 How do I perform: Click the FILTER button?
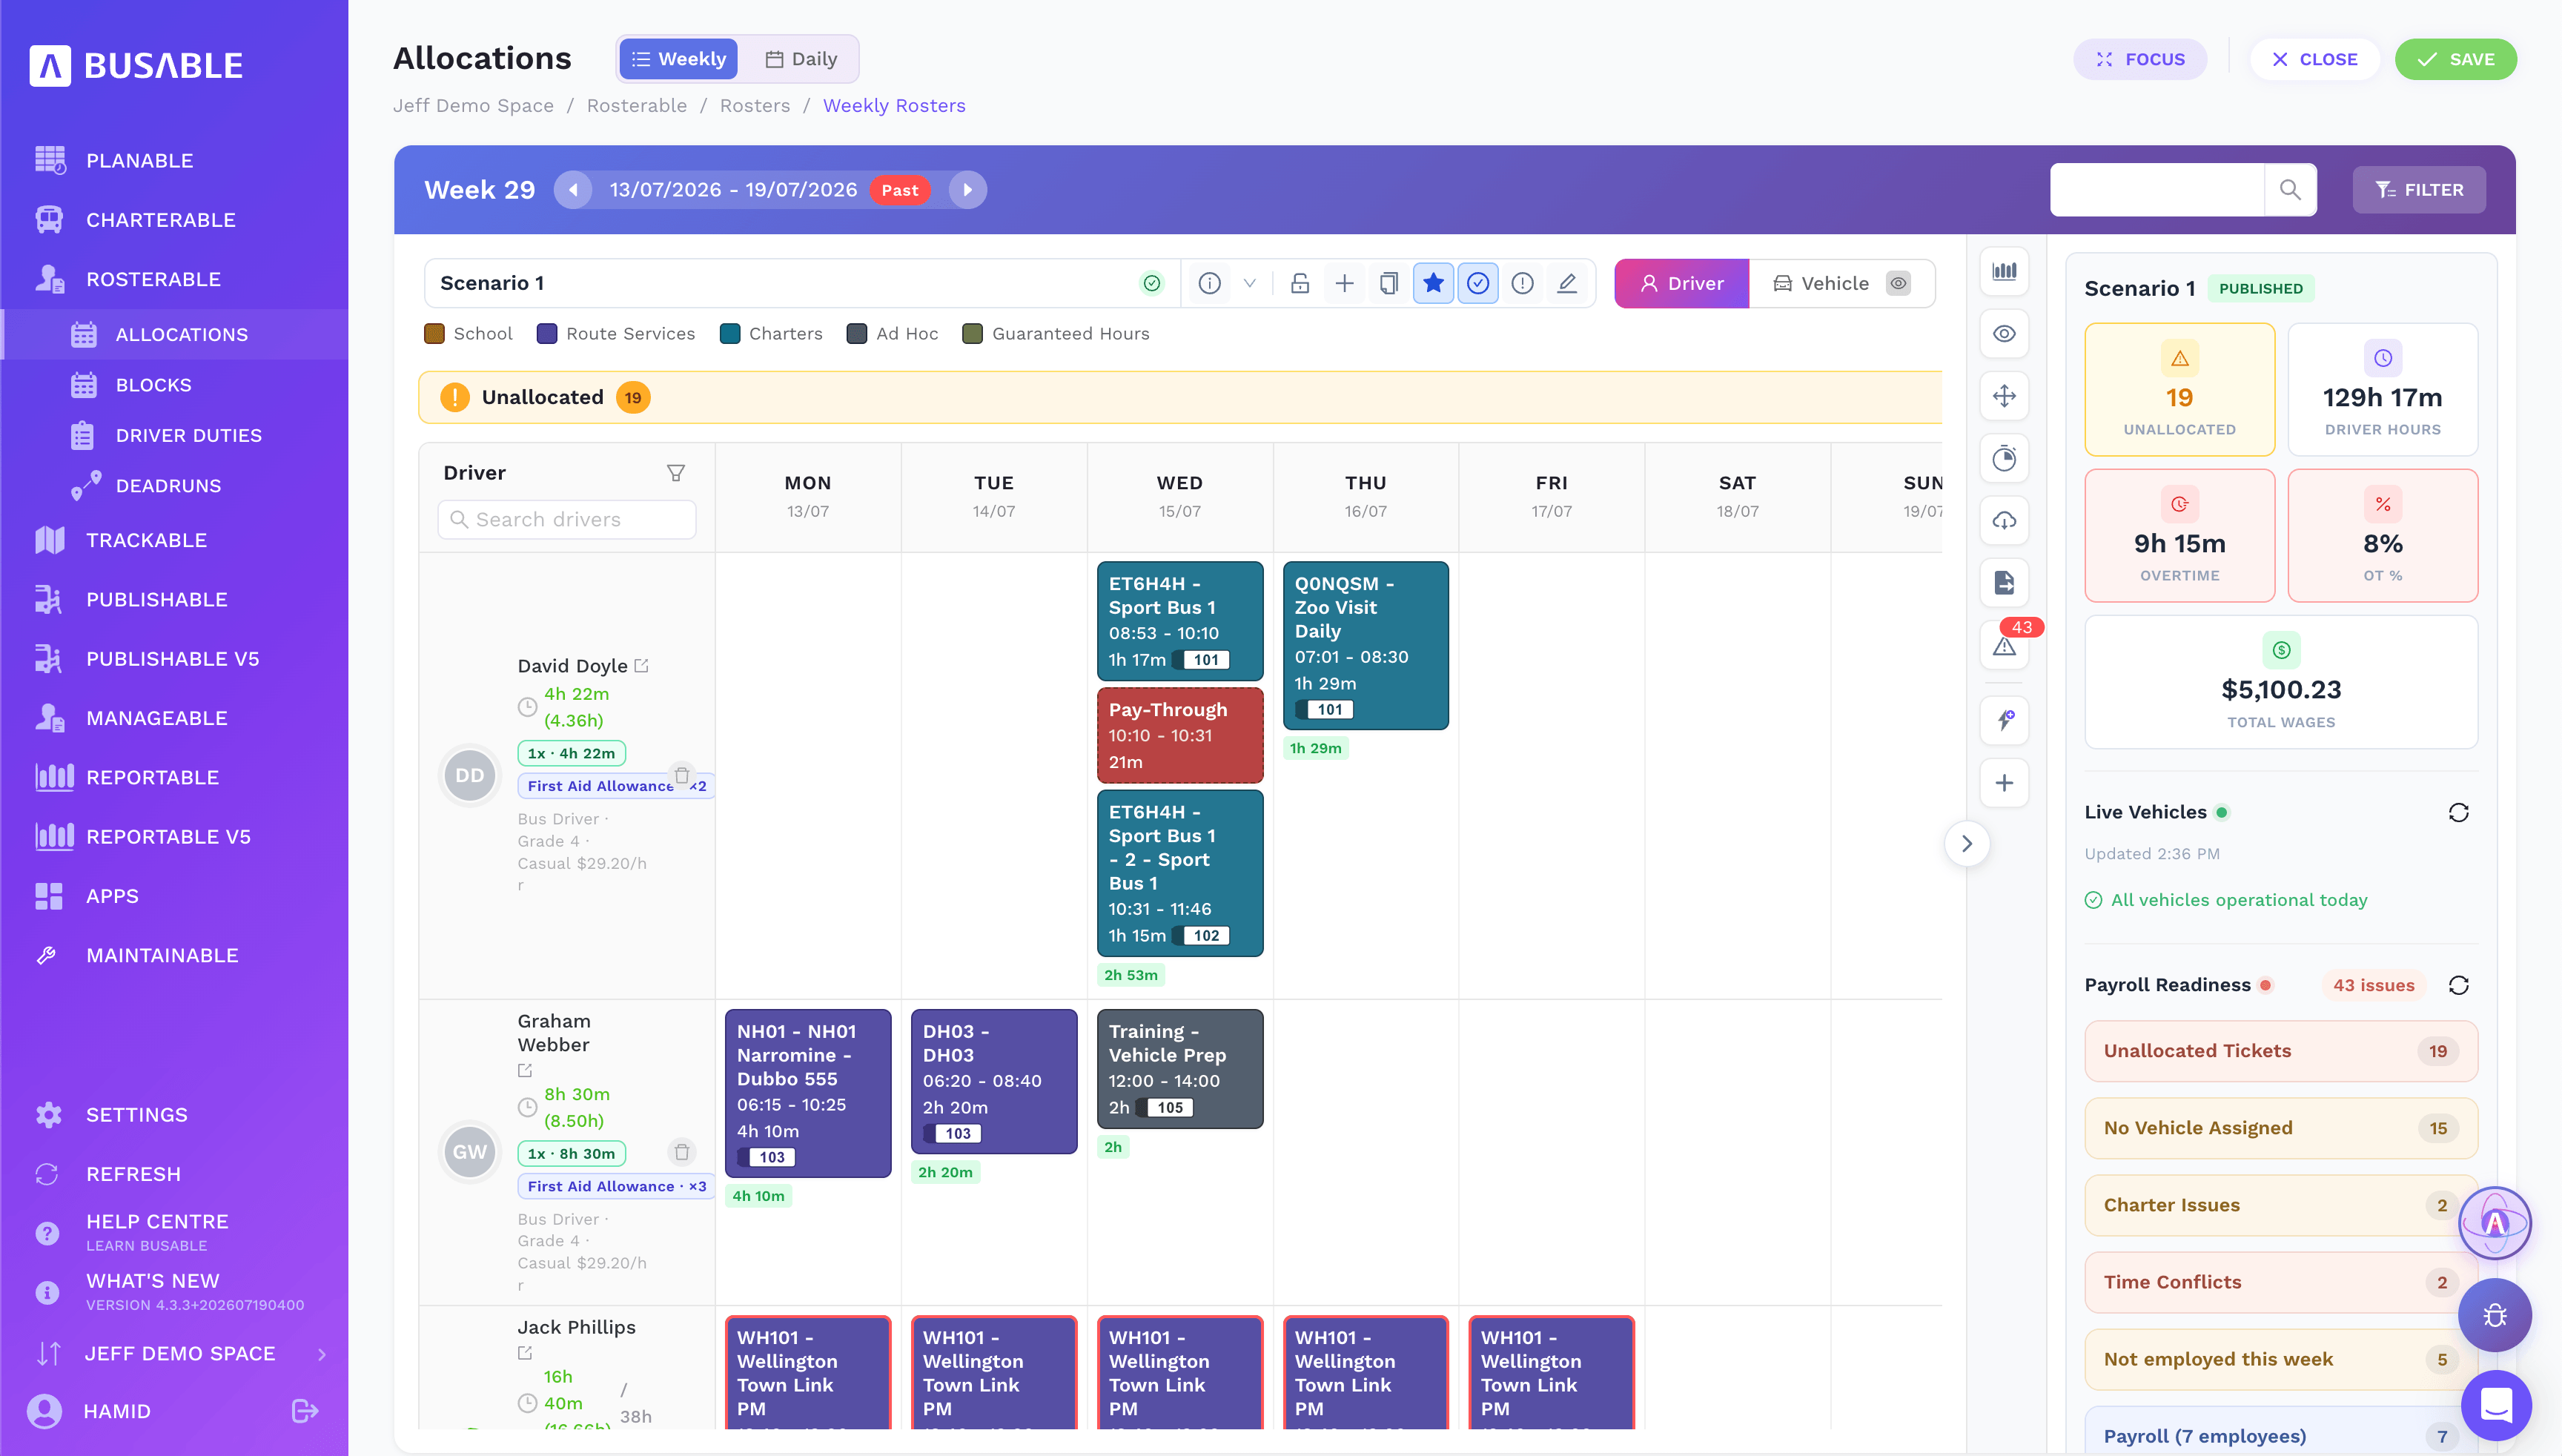(2418, 190)
